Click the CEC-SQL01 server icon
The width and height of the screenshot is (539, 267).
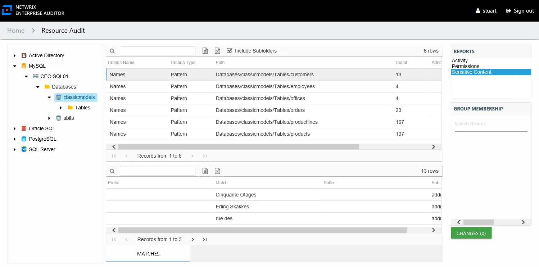point(35,76)
